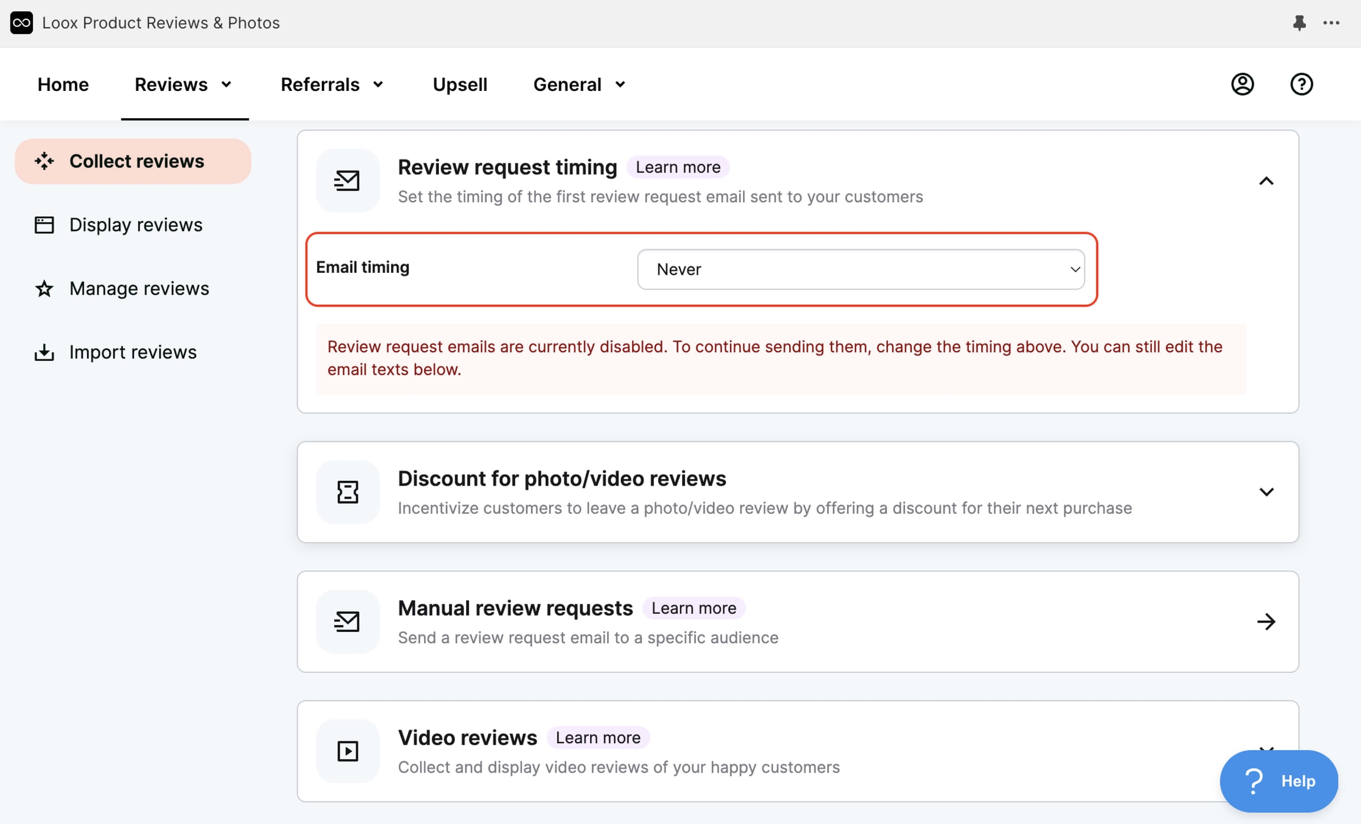
Task: Click the user account icon
Action: click(1242, 84)
